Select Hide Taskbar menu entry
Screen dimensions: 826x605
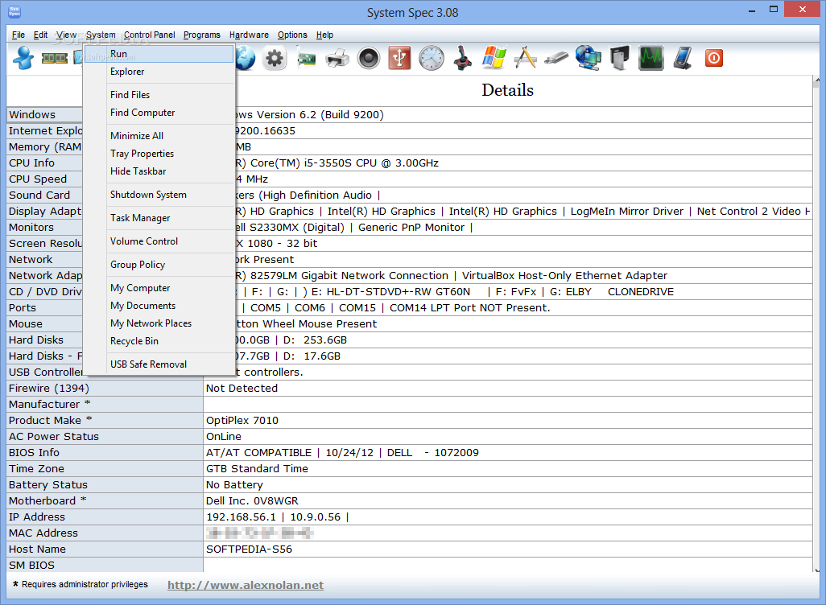(159, 171)
